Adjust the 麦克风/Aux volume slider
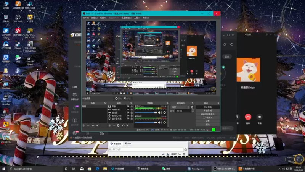This screenshot has height=172, width=305. pyautogui.click(x=146, y=112)
